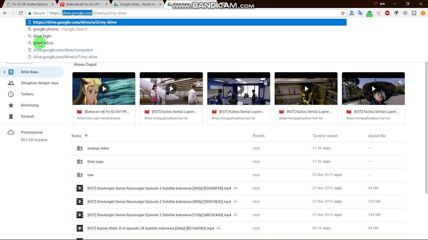Open Penyimpanan storage details

point(32,132)
